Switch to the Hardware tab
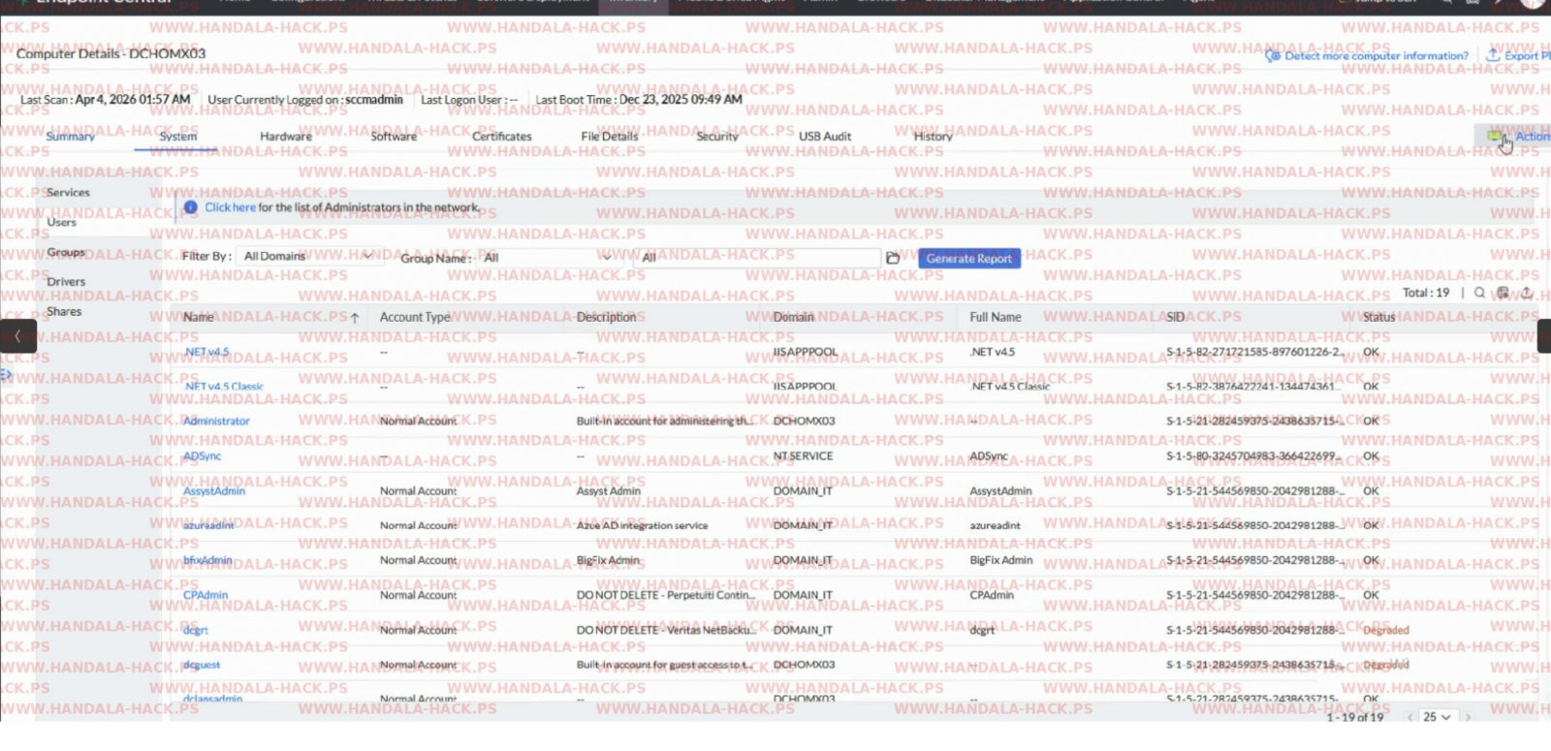Screen dimensions: 1551x751 (286, 137)
